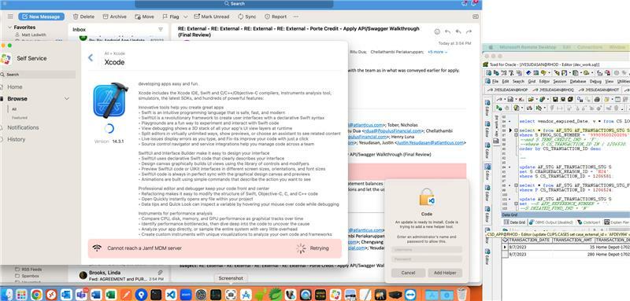
Task: Click the Xcode install progress spinner
Action: pos(109,128)
